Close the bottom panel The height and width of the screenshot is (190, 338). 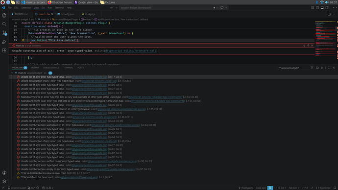click(x=334, y=68)
